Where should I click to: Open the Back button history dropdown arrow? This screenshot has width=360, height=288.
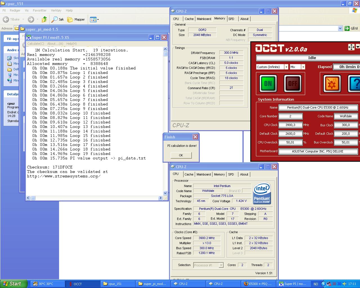(23, 19)
